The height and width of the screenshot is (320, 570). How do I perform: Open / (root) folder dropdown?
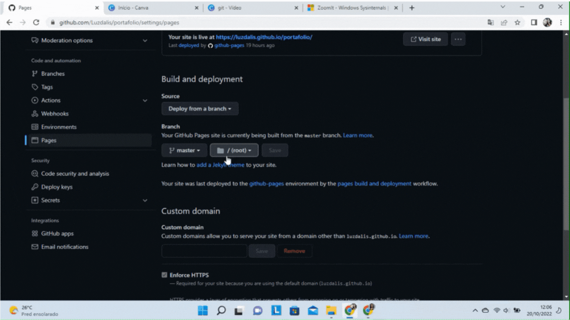(234, 150)
